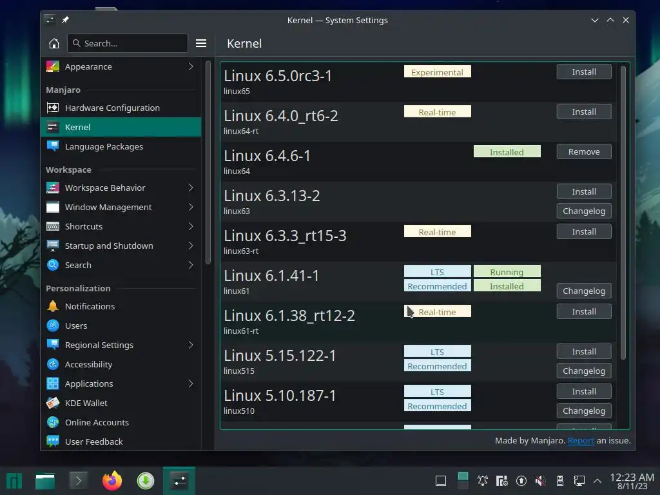Viewport: 660px width, 495px height.
Task: Click the Workspace Behavior icon
Action: coord(53,188)
